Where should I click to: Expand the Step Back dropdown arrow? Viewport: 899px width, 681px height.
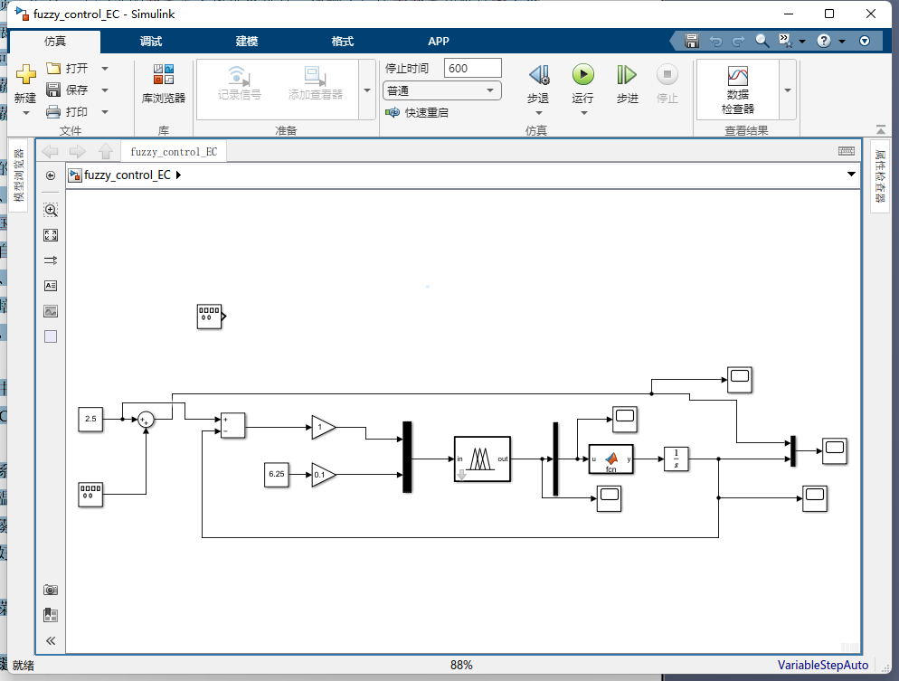click(x=538, y=114)
